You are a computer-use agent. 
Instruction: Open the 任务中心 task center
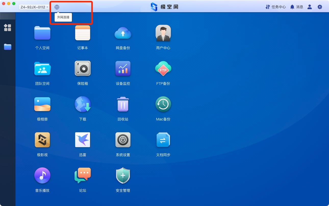tap(276, 7)
